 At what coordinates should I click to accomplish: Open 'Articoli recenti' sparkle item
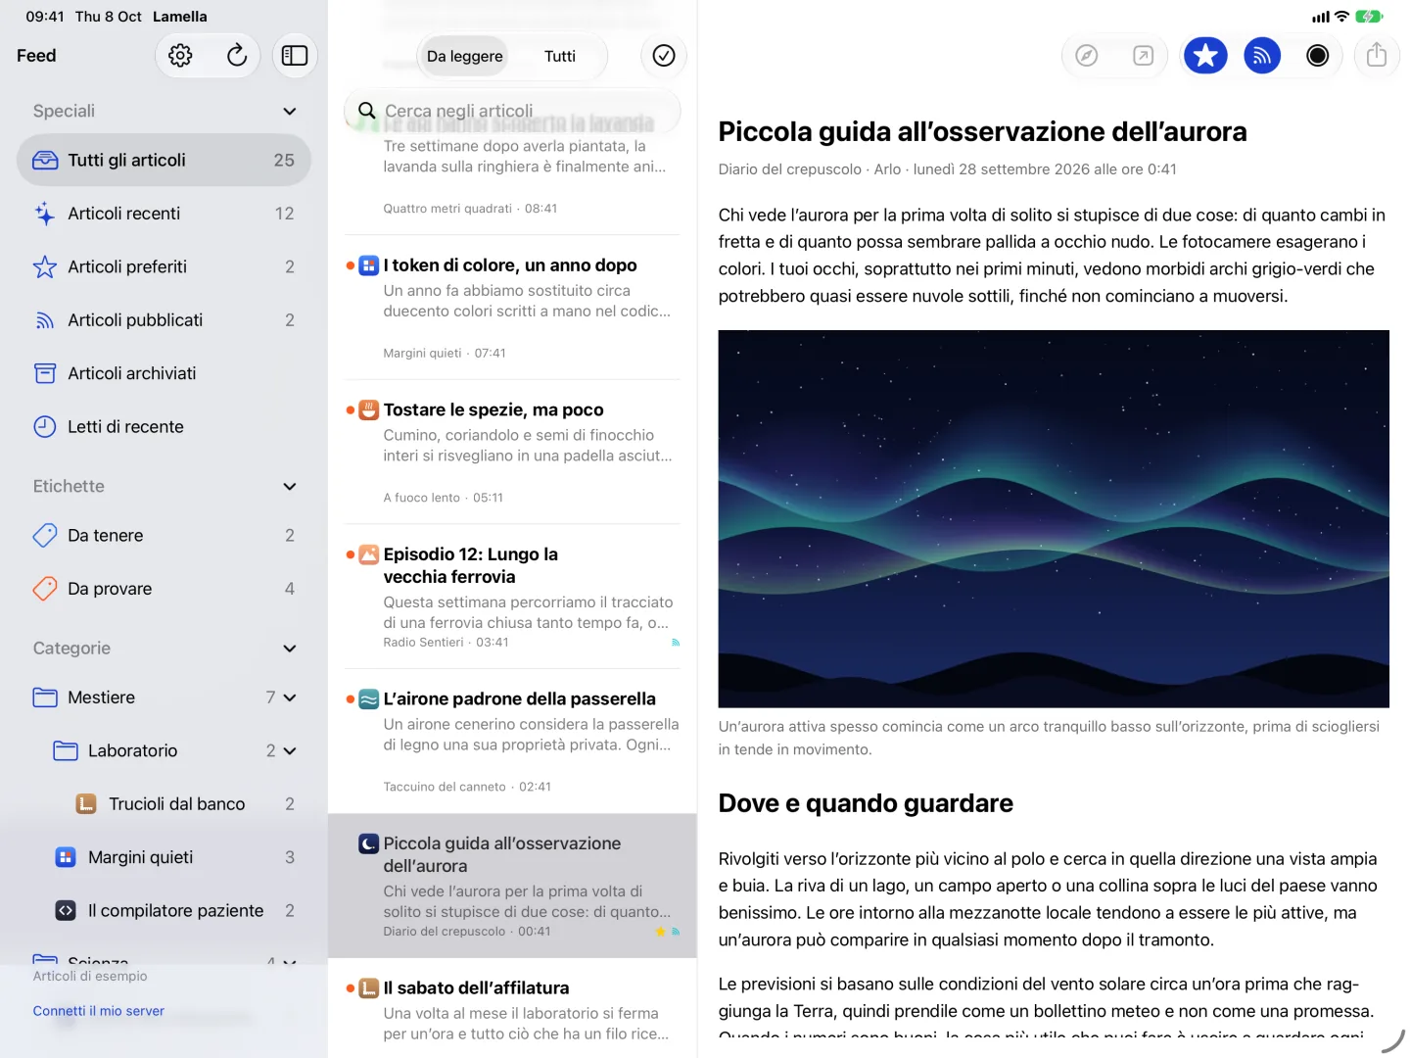pos(164,214)
